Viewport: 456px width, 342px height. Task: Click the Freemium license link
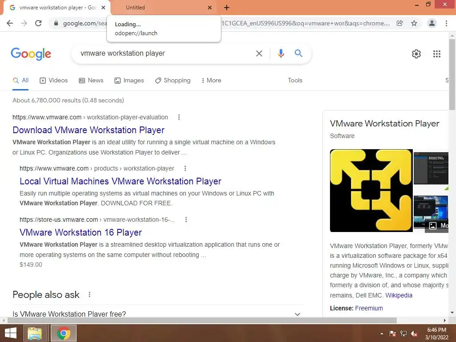click(369, 308)
